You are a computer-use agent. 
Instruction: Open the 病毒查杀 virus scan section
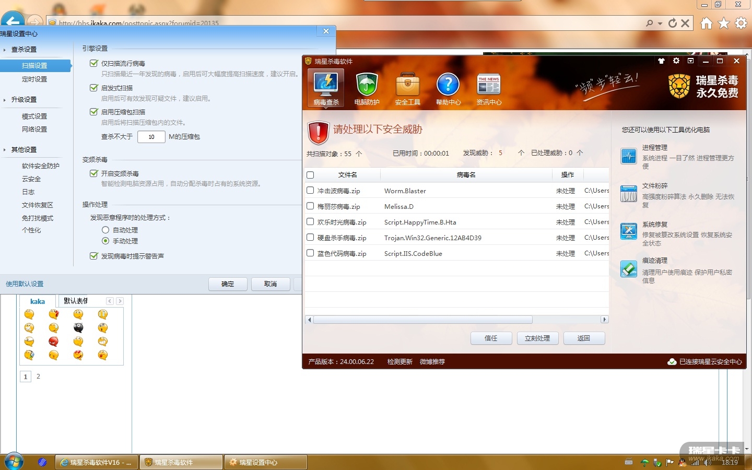pyautogui.click(x=326, y=88)
